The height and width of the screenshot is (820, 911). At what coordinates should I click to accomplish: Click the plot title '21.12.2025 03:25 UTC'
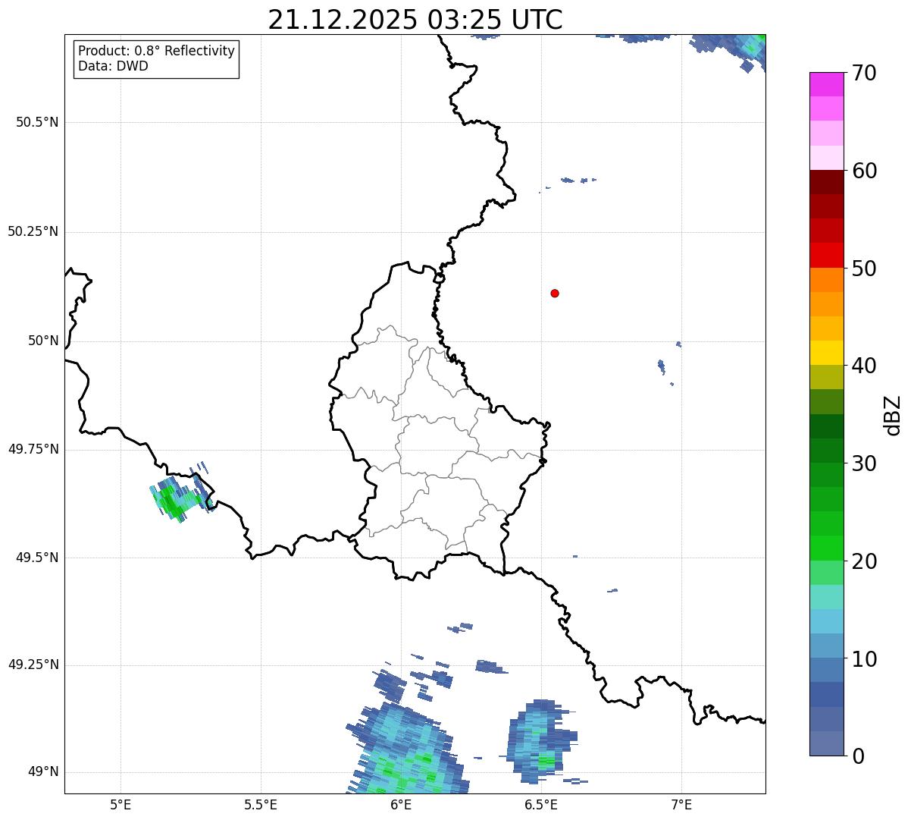(415, 20)
